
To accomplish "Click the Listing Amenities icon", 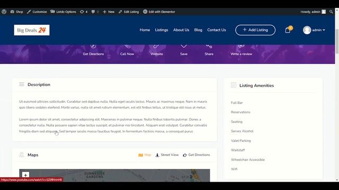I will (234, 85).
